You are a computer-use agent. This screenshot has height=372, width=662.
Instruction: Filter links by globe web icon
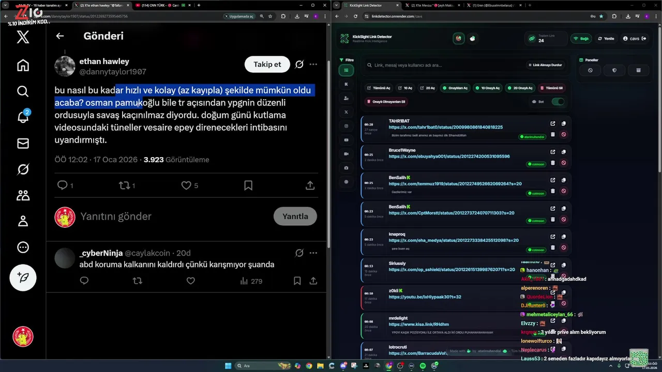346,181
